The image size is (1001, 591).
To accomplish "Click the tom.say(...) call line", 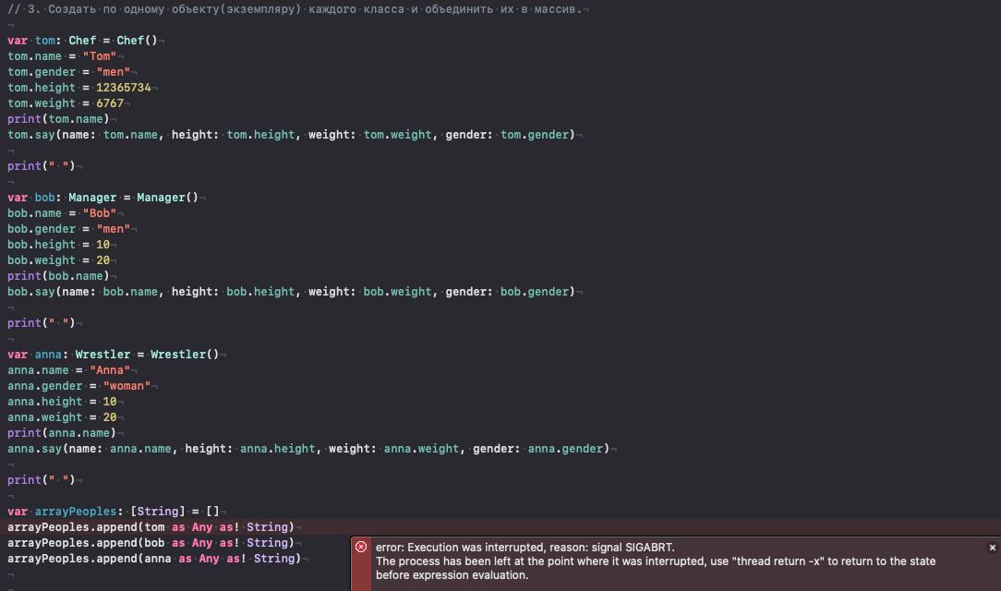I will [x=291, y=135].
